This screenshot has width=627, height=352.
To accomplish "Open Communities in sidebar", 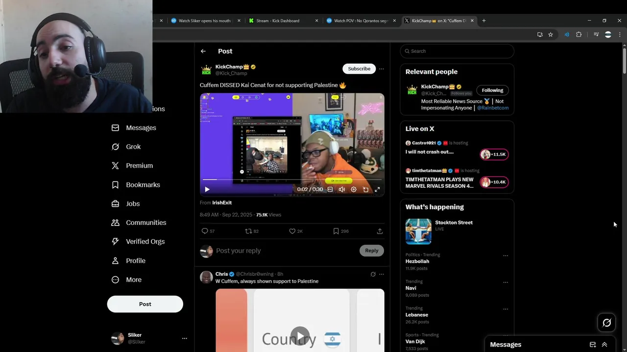I will tap(139, 222).
